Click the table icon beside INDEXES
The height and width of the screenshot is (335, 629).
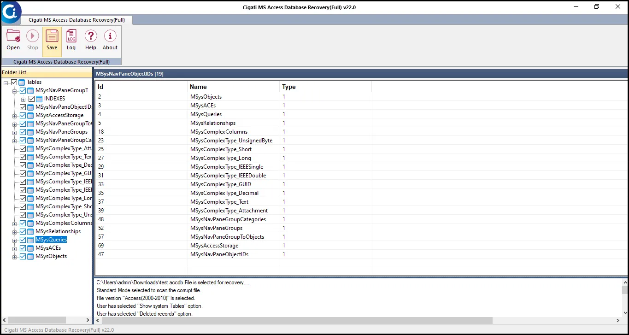(x=39, y=99)
